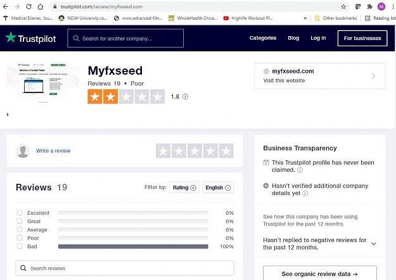Open the www.advanced-fitn bookmark
The image size is (396, 280).
138,18
